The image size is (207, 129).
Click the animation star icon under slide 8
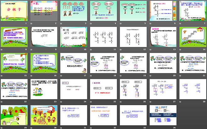pos(2,49)
